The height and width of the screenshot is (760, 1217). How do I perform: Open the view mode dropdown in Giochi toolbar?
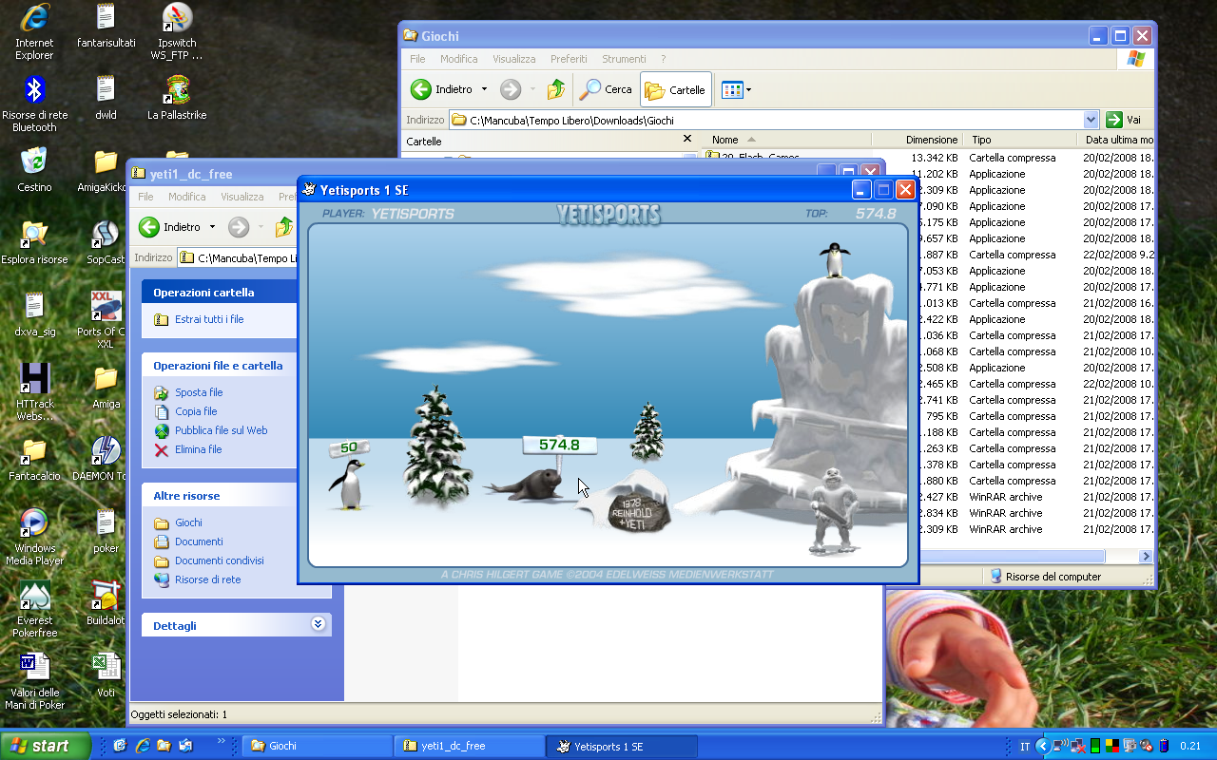[x=748, y=89]
